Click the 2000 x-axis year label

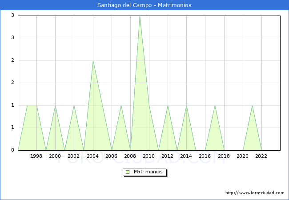55,156
